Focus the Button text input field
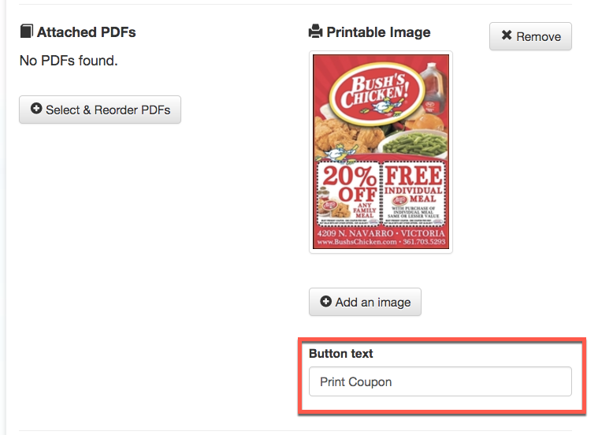 click(x=440, y=381)
